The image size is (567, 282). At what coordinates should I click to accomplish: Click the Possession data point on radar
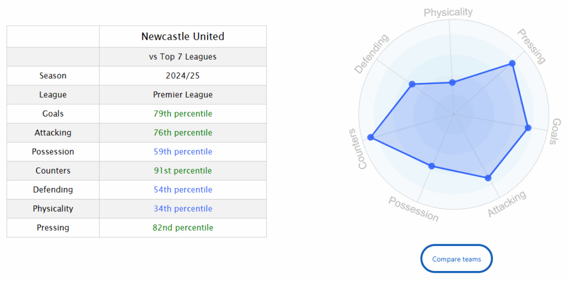pyautogui.click(x=432, y=166)
